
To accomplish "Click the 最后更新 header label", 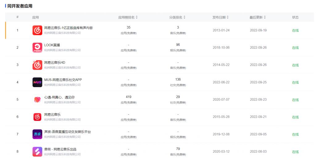I will tap(256, 18).
